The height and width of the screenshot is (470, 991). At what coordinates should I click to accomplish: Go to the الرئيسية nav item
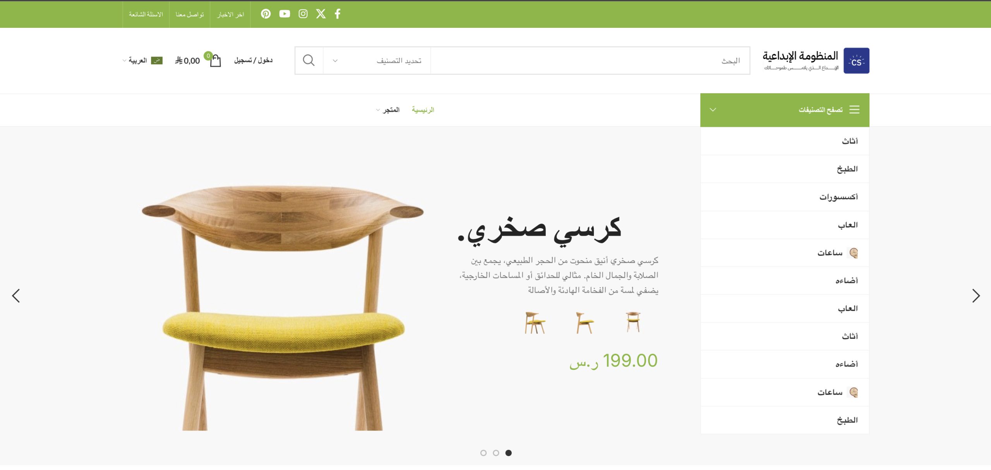tap(423, 110)
